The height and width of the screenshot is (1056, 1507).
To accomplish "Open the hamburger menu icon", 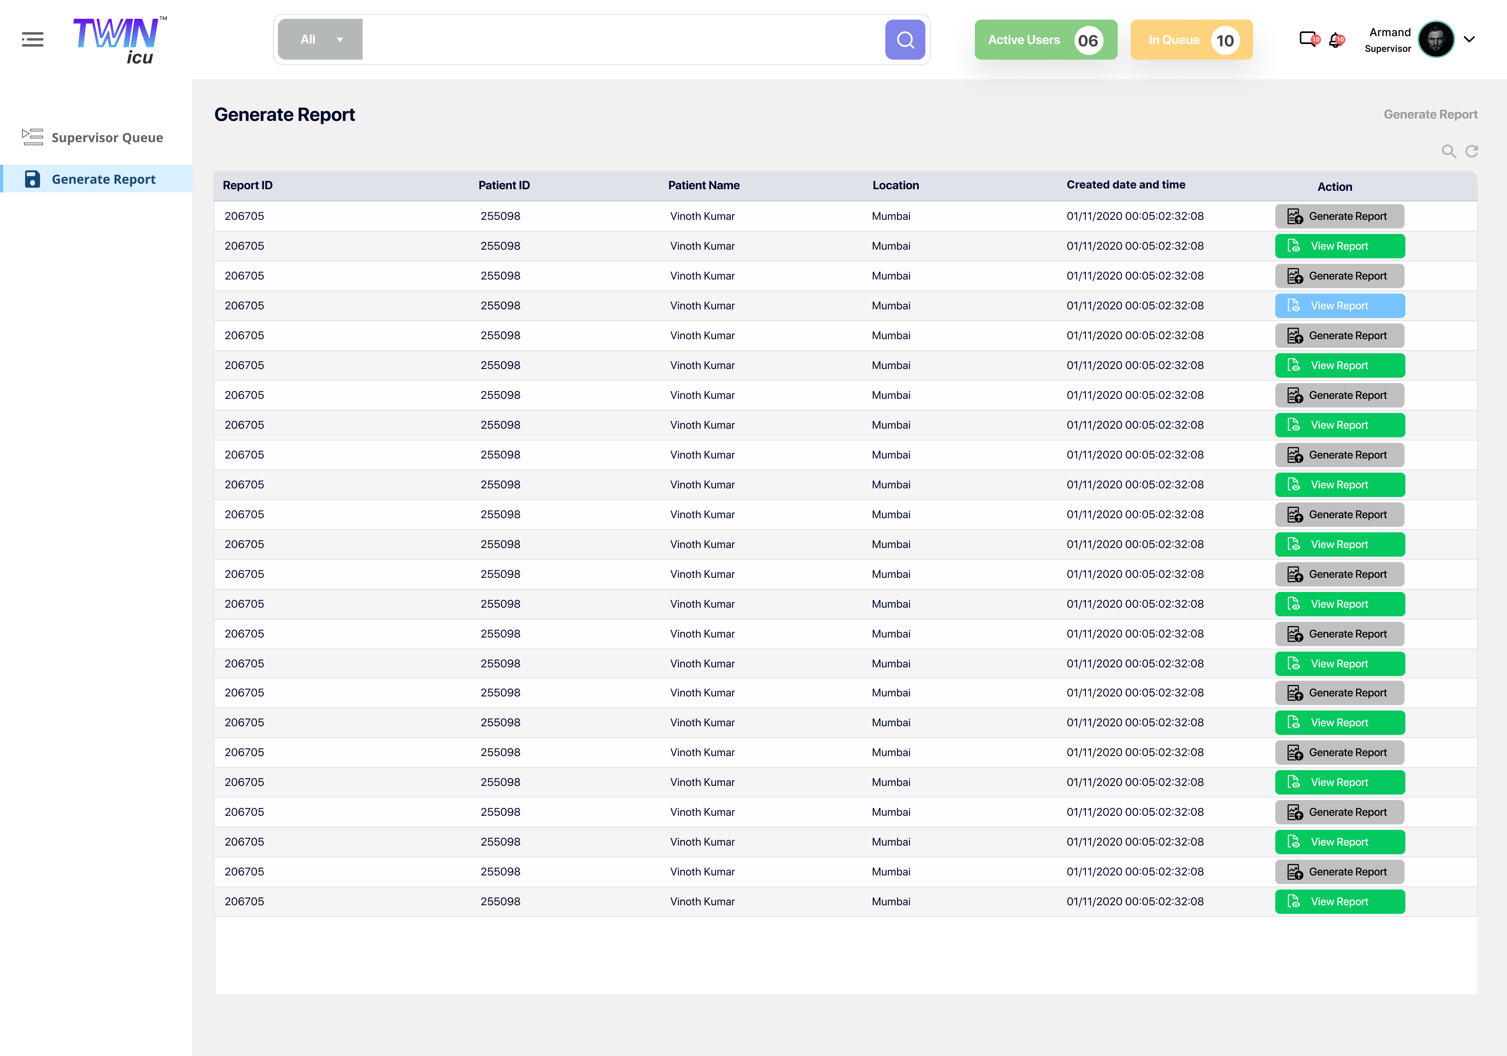I will (x=32, y=39).
